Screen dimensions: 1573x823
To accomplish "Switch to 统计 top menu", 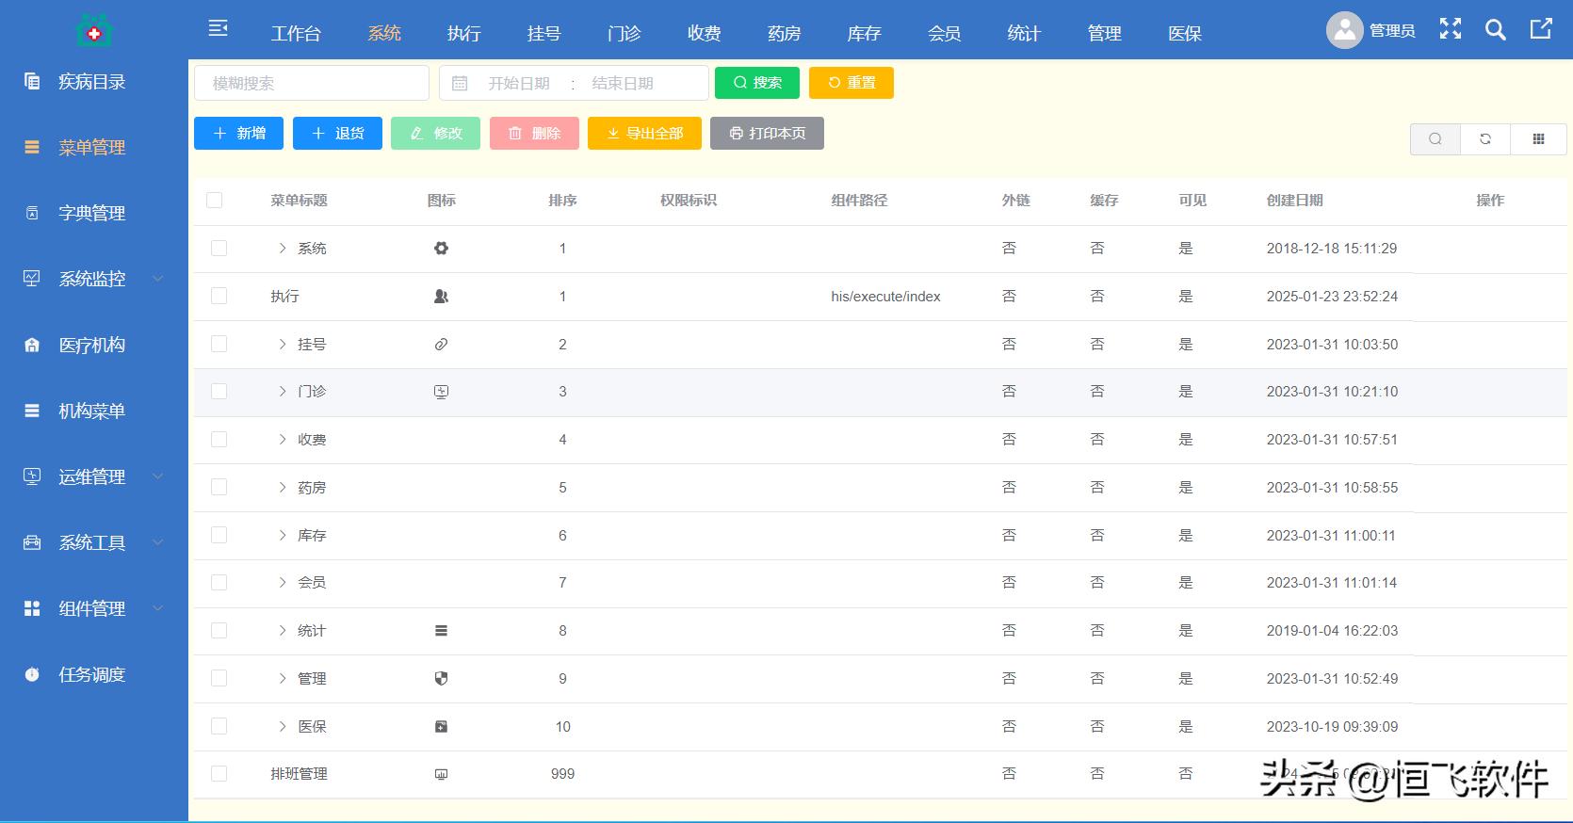I will click(1025, 34).
